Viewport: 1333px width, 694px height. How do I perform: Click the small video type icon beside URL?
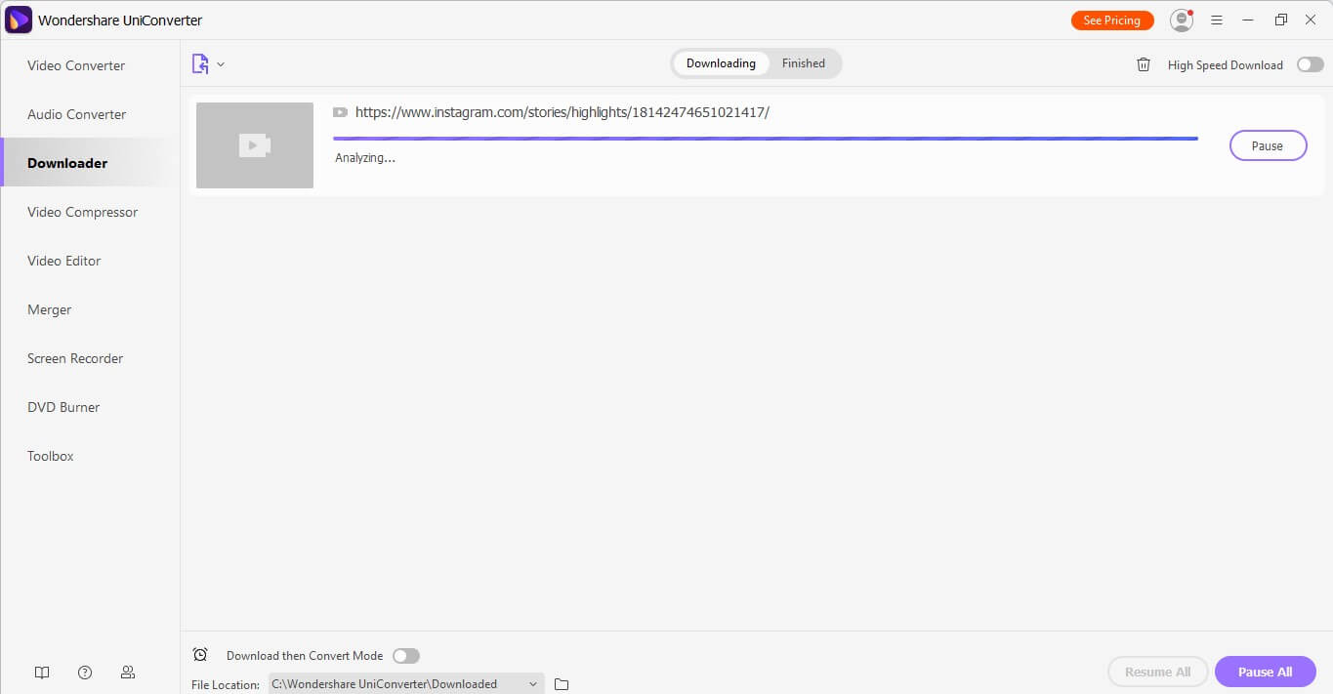coord(340,112)
